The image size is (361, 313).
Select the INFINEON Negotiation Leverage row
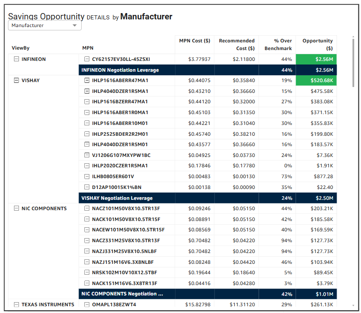click(208, 70)
